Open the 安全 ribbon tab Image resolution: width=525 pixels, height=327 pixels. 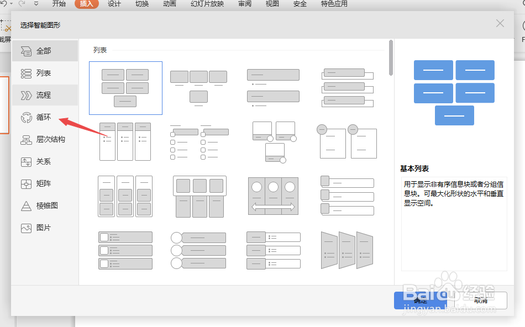300,4
